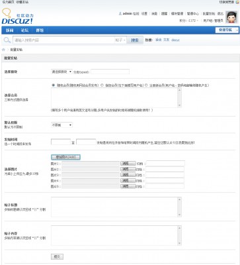Click the add image (Add) button
Viewport: 240px width, 265px height.
tap(65, 157)
